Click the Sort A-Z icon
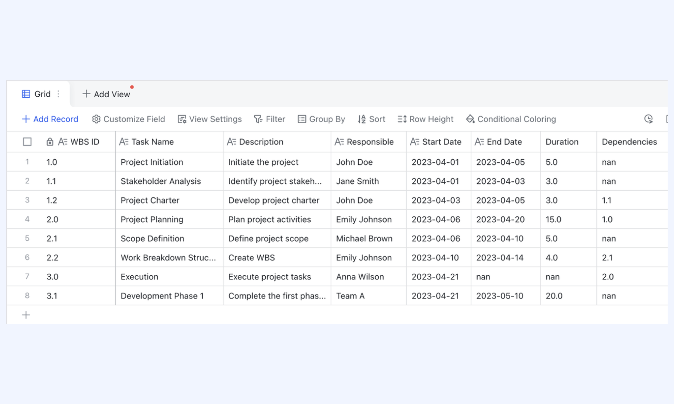 click(x=362, y=119)
